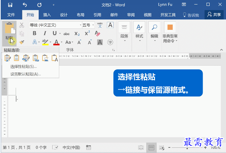
Task: Switch to the 布局 tab
Action: pyautogui.click(x=80, y=15)
